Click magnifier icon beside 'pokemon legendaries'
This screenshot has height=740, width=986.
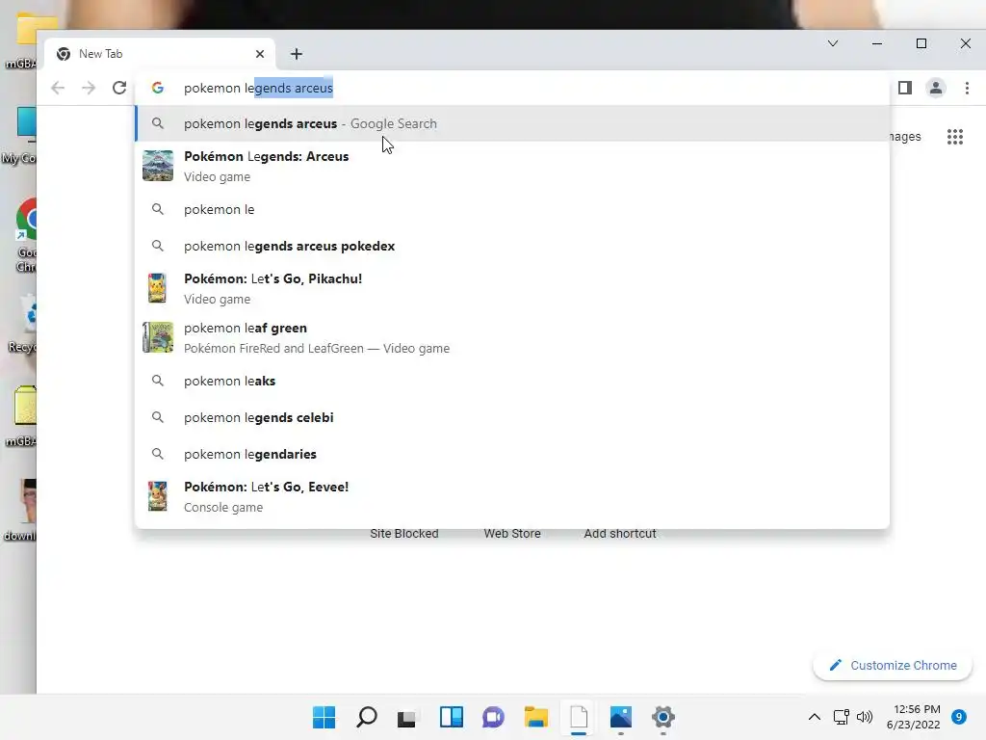[x=158, y=454]
